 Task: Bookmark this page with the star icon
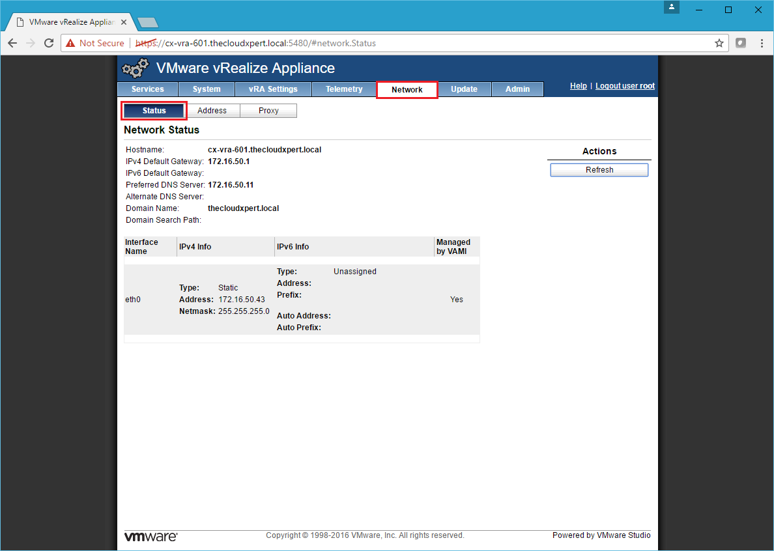719,43
